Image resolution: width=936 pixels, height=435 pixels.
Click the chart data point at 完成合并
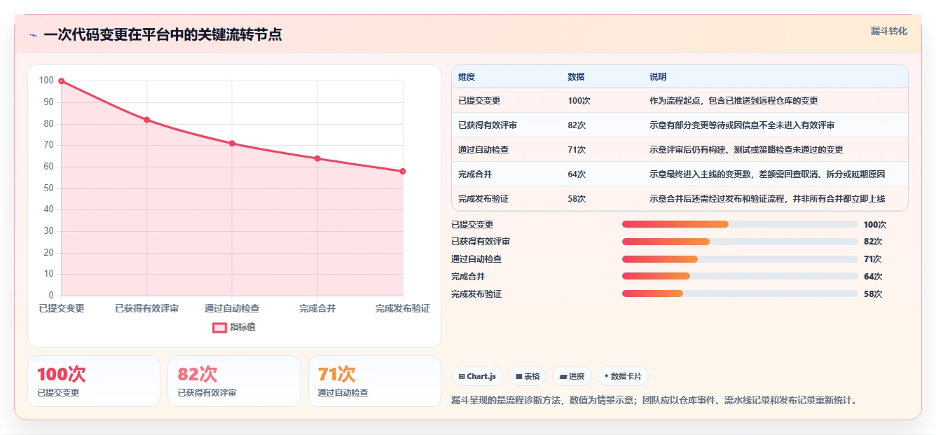317,158
